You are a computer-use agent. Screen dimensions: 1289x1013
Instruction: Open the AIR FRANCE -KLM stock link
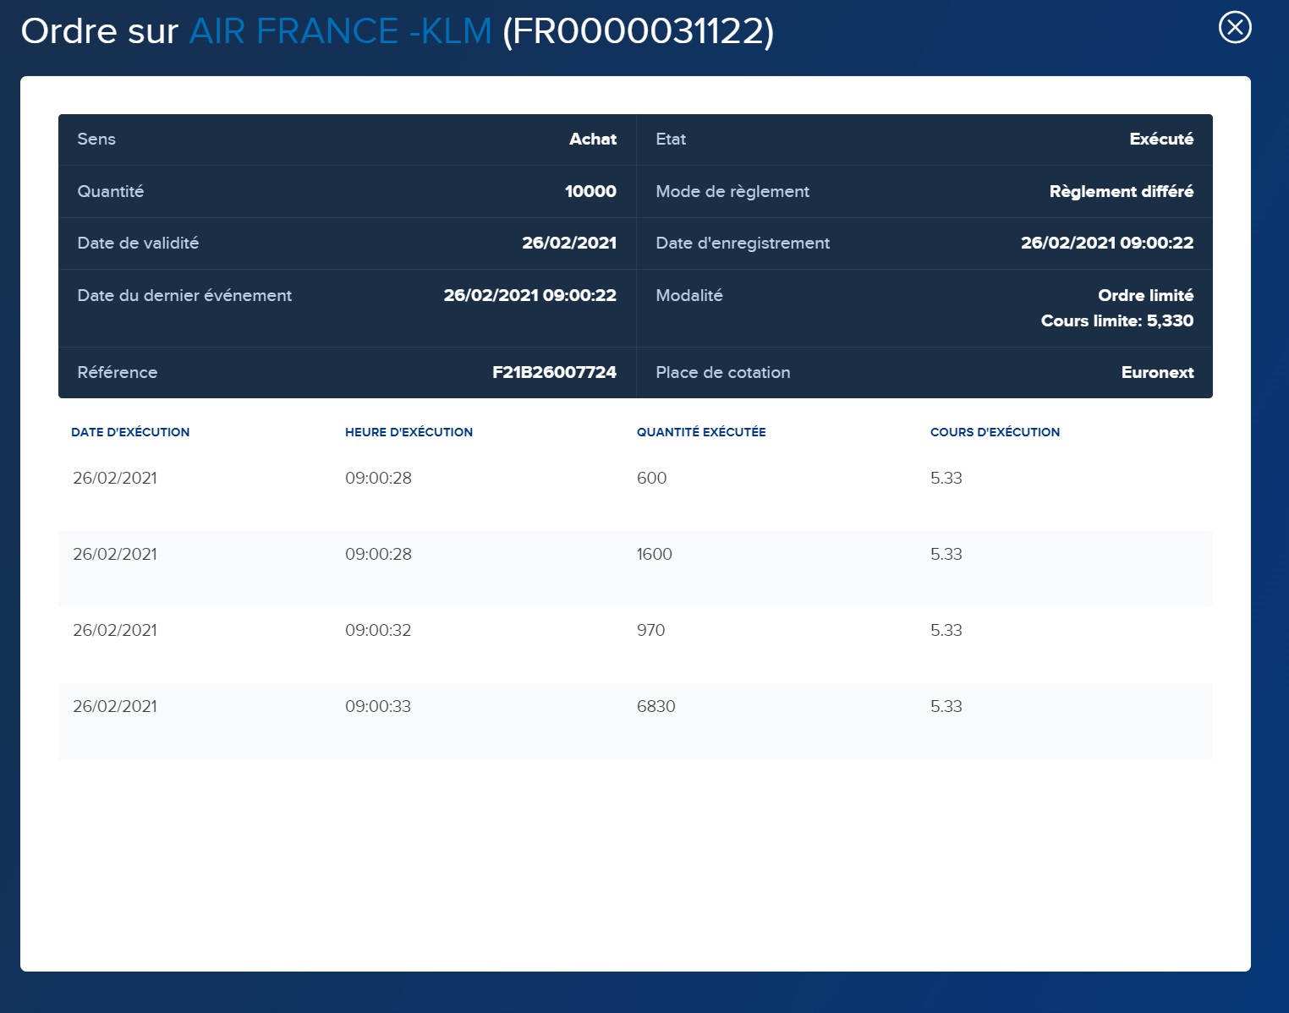pyautogui.click(x=340, y=31)
